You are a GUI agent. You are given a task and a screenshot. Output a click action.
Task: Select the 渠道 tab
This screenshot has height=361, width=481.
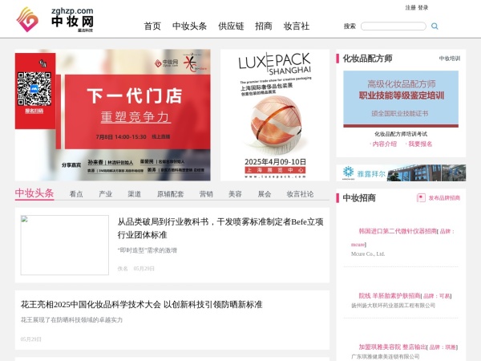135,194
